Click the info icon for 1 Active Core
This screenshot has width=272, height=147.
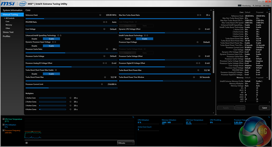[70, 98]
